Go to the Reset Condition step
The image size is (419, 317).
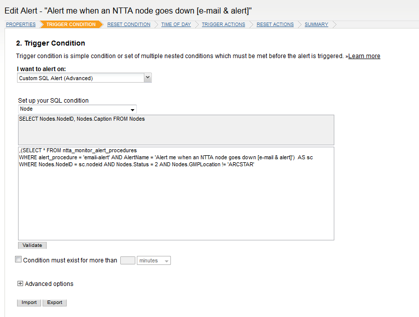(x=128, y=25)
